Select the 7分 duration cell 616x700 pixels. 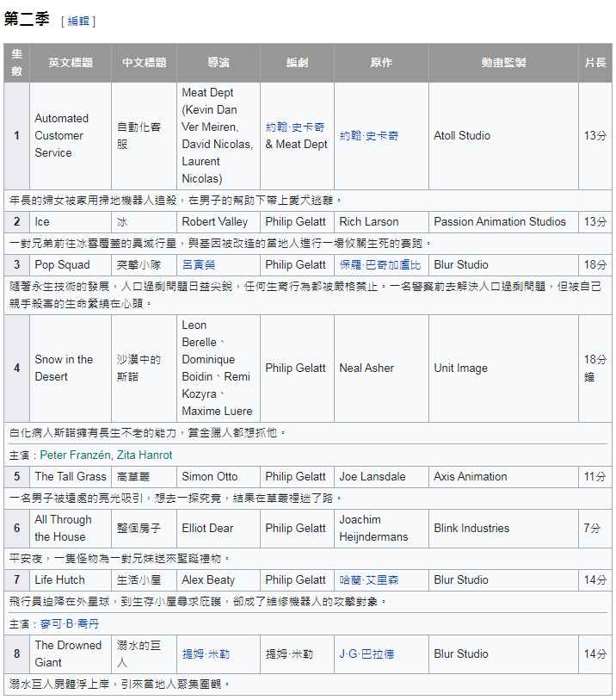(595, 528)
